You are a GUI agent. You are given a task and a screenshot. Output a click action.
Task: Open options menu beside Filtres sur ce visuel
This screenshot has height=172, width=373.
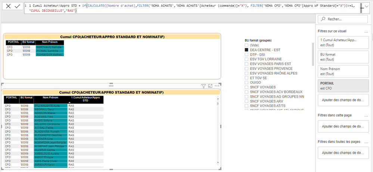coord(366,31)
